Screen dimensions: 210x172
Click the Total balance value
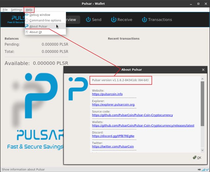tap(55, 52)
